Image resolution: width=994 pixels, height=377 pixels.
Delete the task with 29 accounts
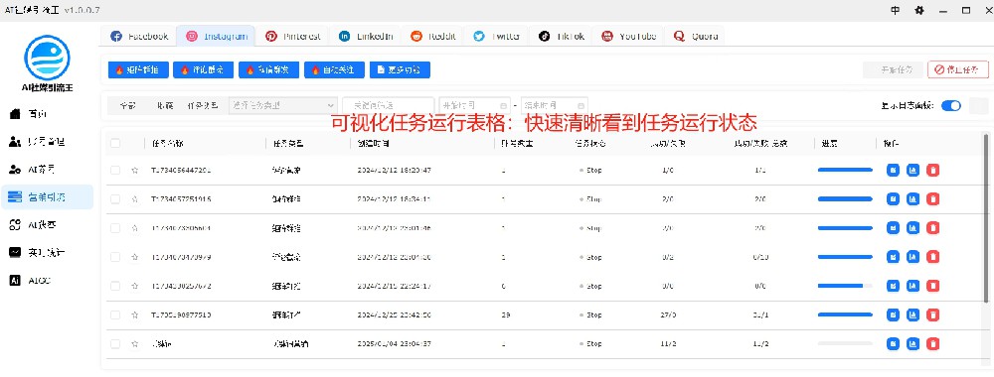click(x=932, y=315)
